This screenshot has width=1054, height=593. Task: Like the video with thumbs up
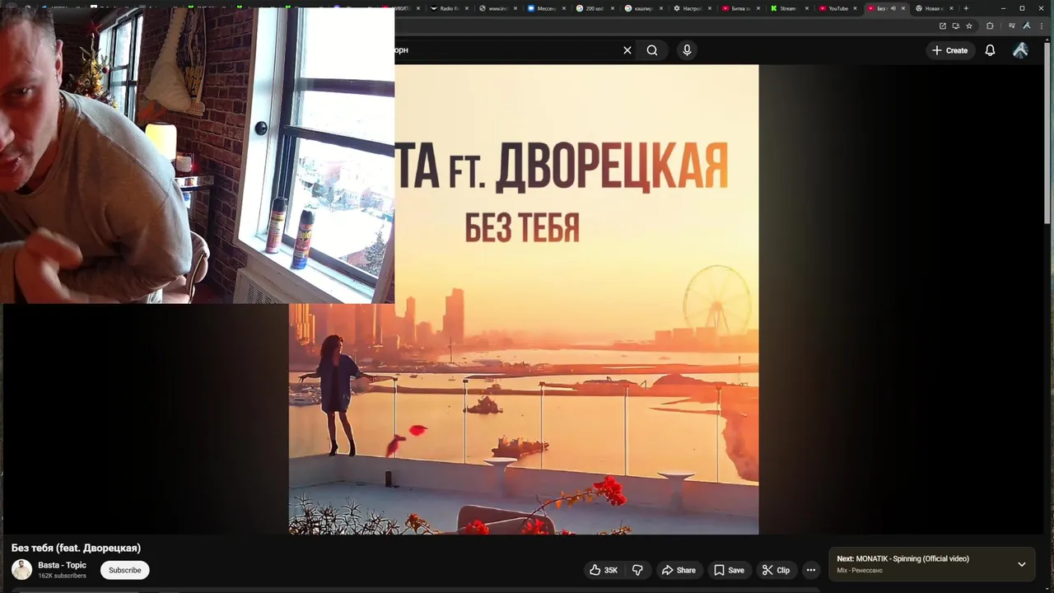click(x=604, y=570)
